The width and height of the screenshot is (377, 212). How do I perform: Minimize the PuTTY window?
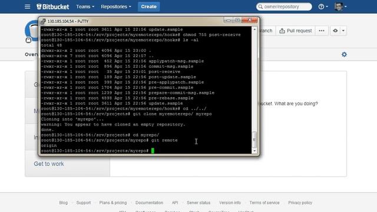coord(228,20)
